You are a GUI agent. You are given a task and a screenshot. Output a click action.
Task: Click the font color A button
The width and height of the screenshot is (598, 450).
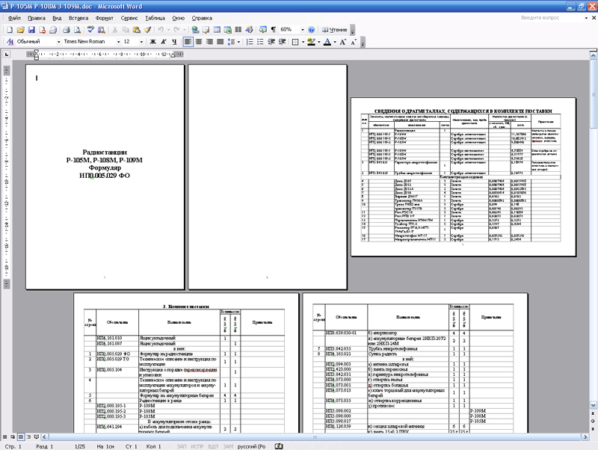(x=327, y=42)
